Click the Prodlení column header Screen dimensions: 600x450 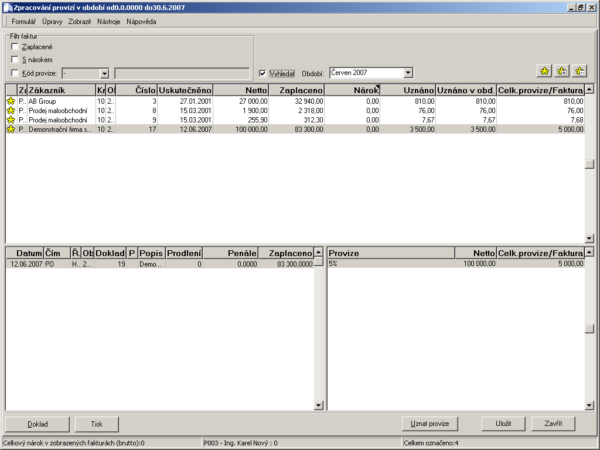184,253
